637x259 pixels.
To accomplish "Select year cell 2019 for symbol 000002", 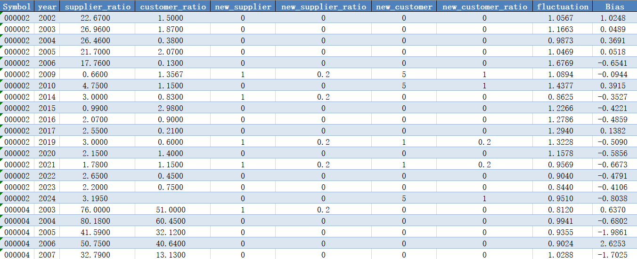I will [47, 142].
